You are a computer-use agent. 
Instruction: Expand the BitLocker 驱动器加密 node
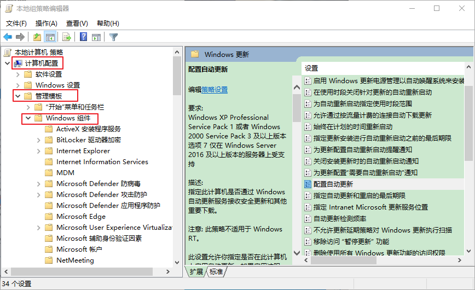tap(38, 140)
